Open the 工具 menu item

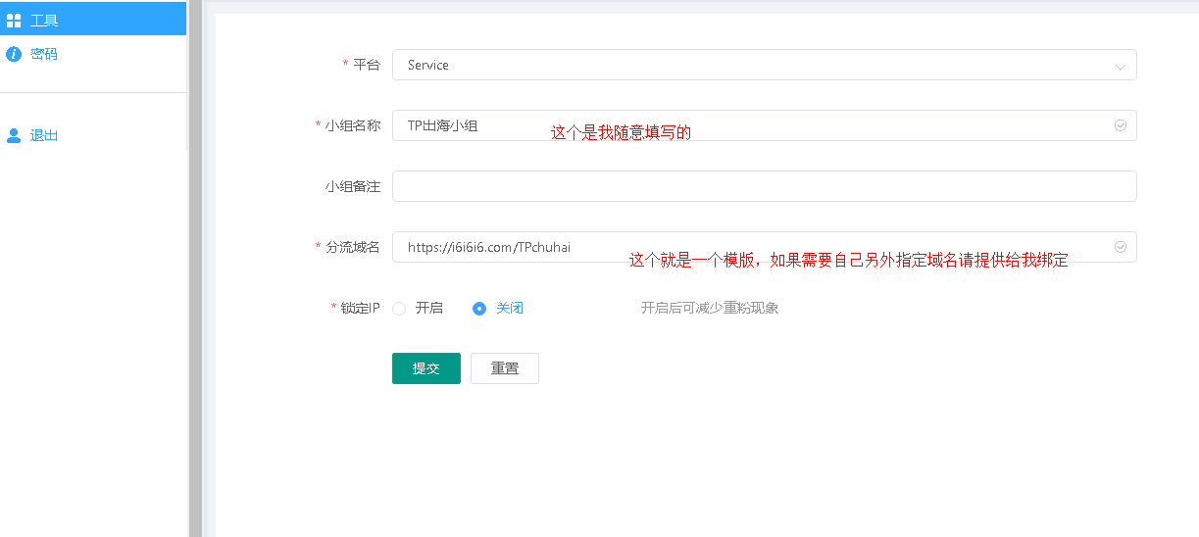pos(93,20)
